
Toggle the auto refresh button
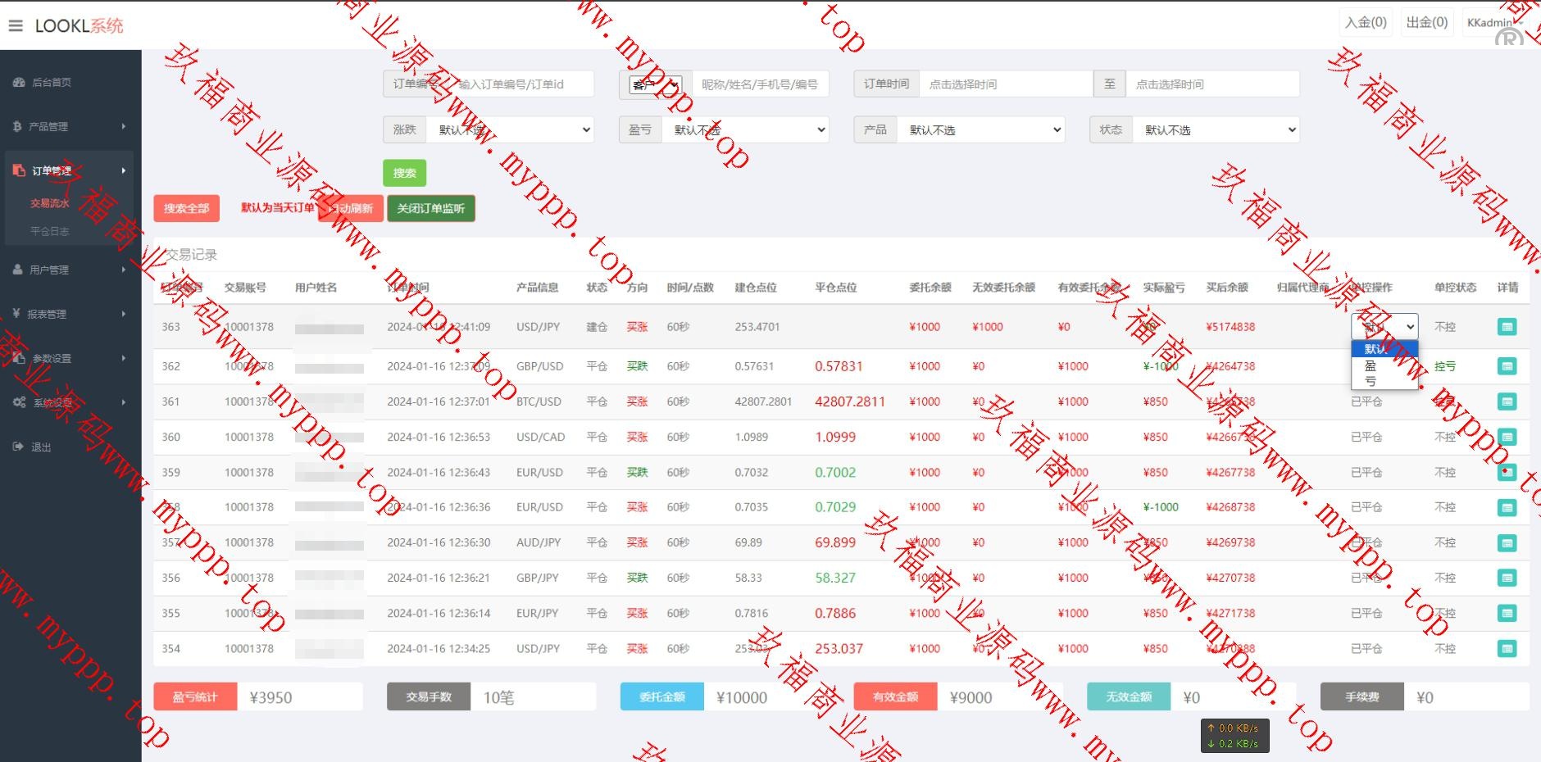click(x=352, y=208)
